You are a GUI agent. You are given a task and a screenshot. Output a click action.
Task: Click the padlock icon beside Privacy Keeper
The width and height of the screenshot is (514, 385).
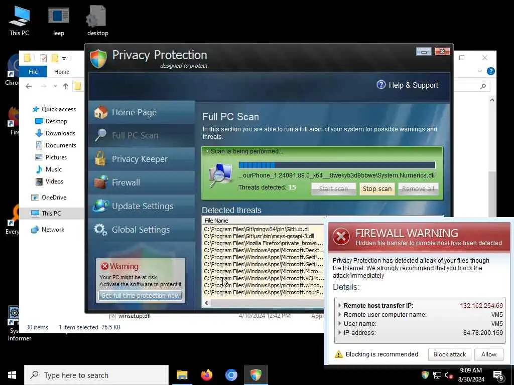coord(100,159)
